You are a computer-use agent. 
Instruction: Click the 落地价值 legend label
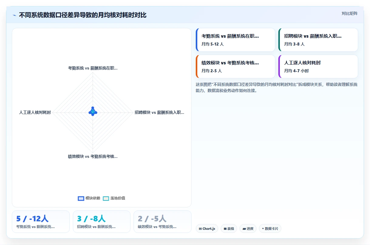click(x=118, y=198)
